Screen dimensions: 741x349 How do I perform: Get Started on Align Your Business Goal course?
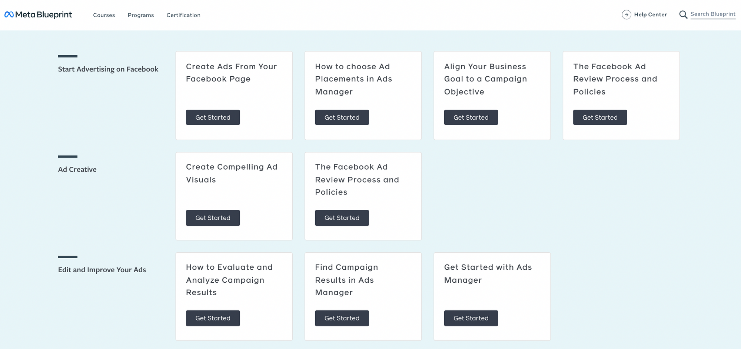[x=471, y=117]
